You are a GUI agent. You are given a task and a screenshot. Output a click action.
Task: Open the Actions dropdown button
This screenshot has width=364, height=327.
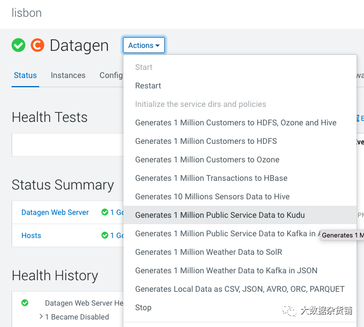(x=144, y=46)
